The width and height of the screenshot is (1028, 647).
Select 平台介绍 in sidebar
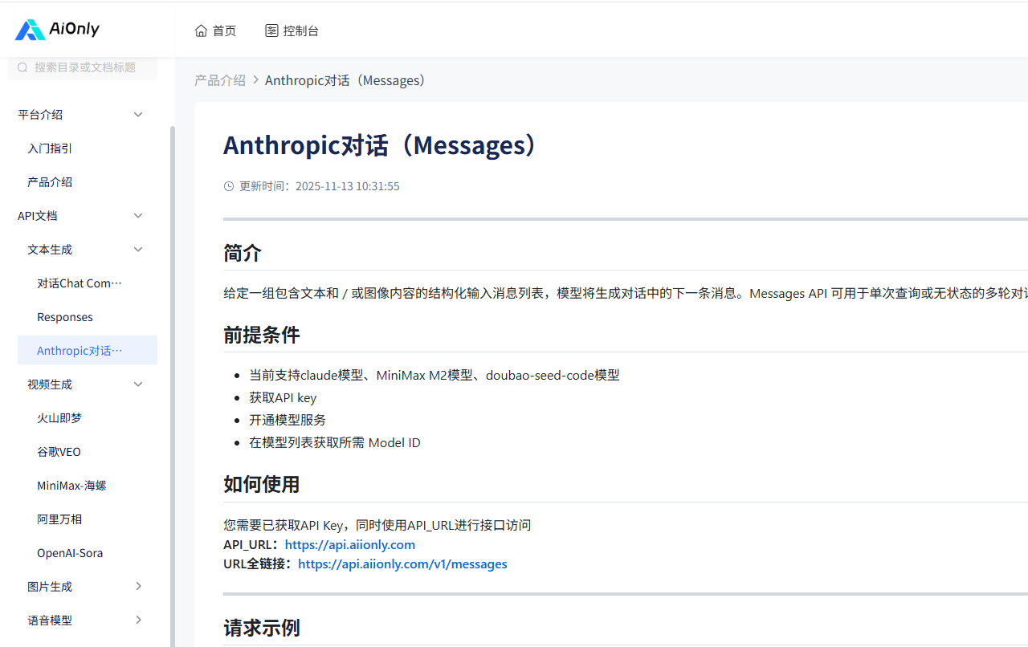(x=40, y=115)
